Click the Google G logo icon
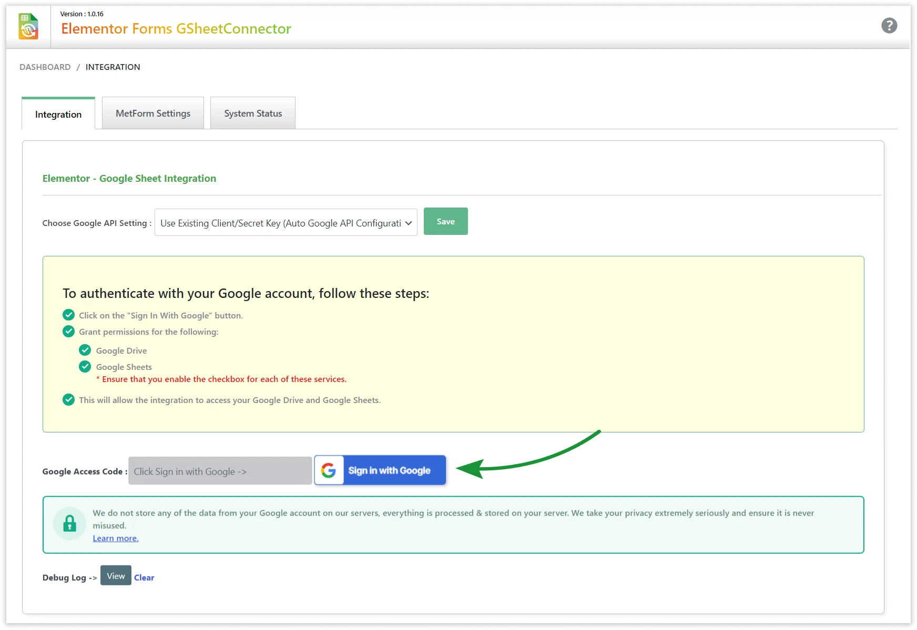Image resolution: width=917 pixels, height=630 pixels. tap(329, 470)
